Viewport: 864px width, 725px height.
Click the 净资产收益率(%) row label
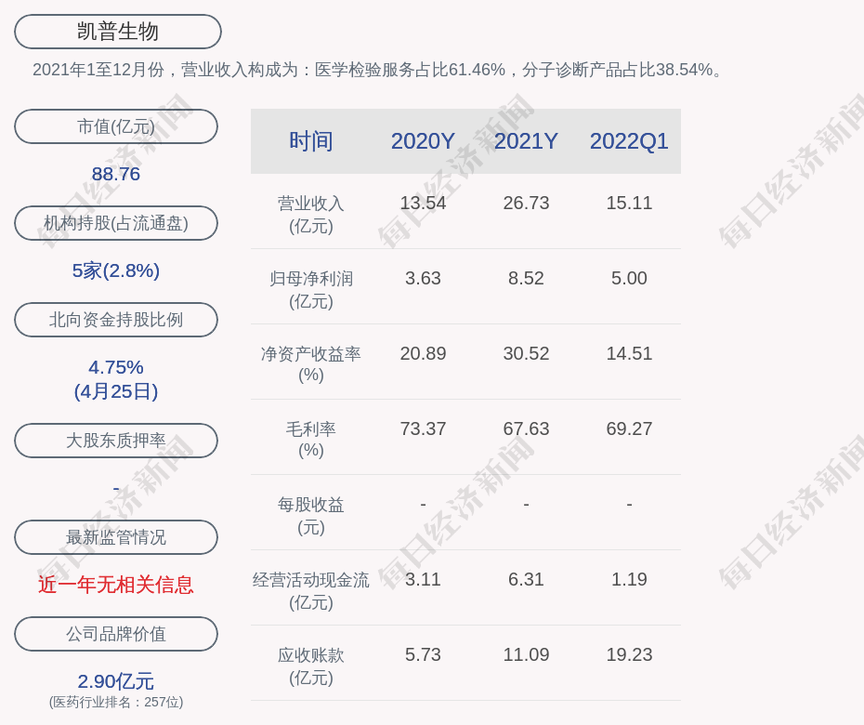point(311,363)
